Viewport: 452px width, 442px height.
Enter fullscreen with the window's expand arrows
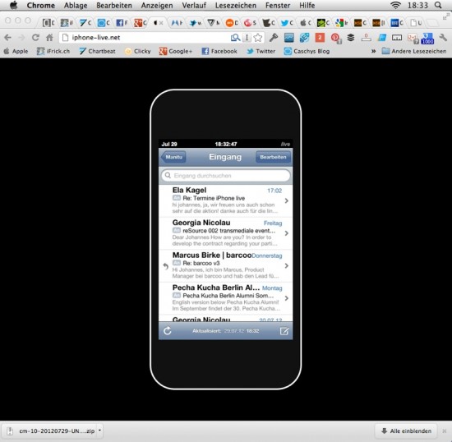445,17
